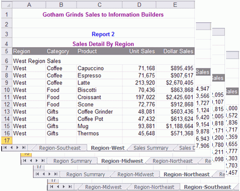Select the active Region-West sheet tab
The width and height of the screenshot is (240, 191).
[108, 148]
